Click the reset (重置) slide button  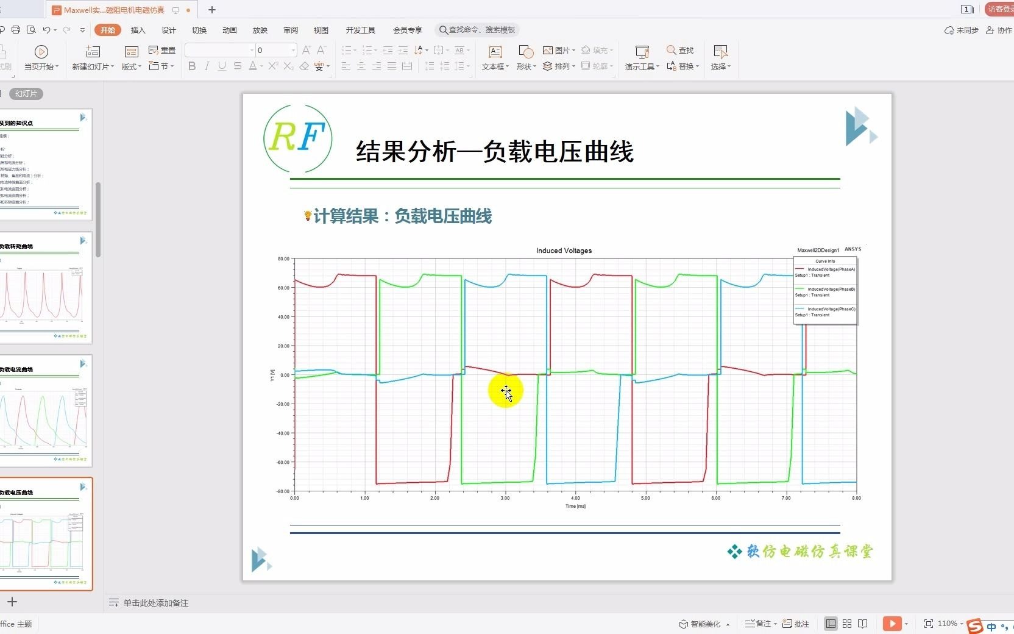(162, 50)
